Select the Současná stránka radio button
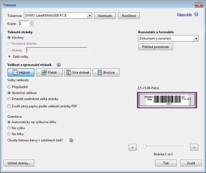 pos(9,44)
